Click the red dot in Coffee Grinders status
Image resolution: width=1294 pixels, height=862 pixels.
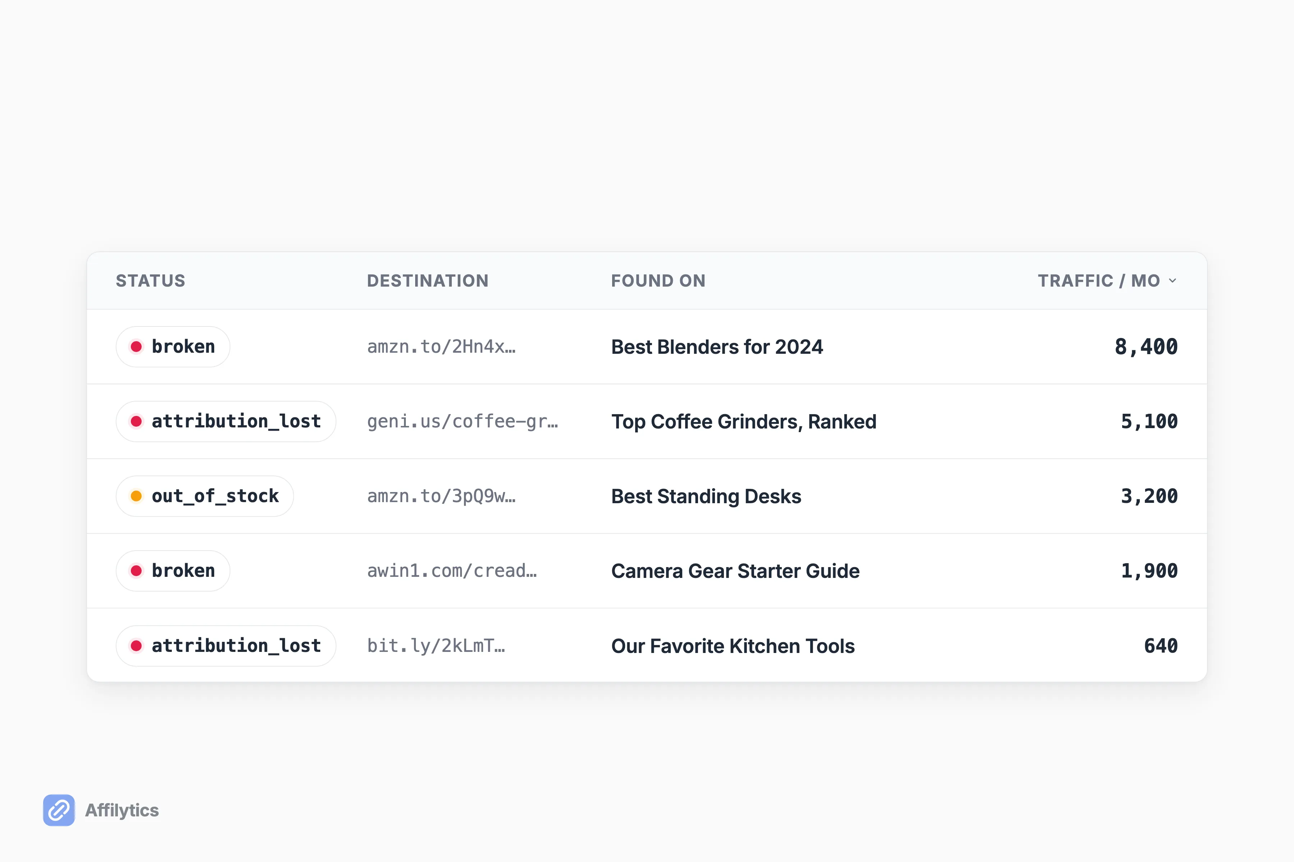(x=136, y=422)
